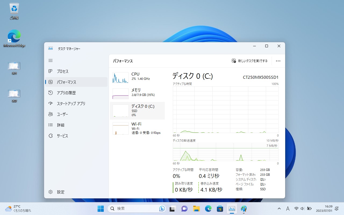This screenshot has width=344, height=215.
Task: Open Task Manager 設定 settings
Action: [60, 192]
